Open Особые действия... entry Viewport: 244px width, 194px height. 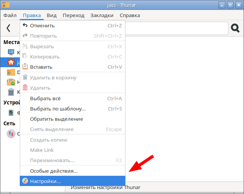73,171
